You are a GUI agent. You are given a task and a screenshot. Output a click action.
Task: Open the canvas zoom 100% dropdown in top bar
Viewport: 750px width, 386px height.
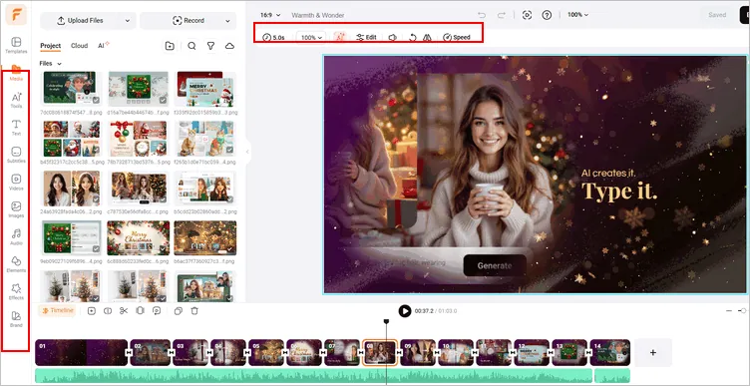pos(577,15)
